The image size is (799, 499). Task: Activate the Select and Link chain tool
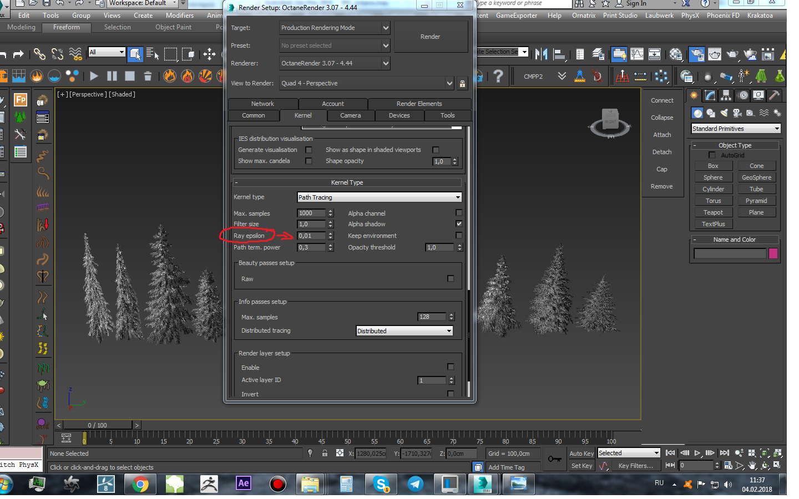39,54
